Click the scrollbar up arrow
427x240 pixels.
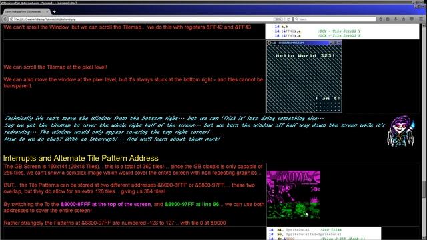coord(424,25)
